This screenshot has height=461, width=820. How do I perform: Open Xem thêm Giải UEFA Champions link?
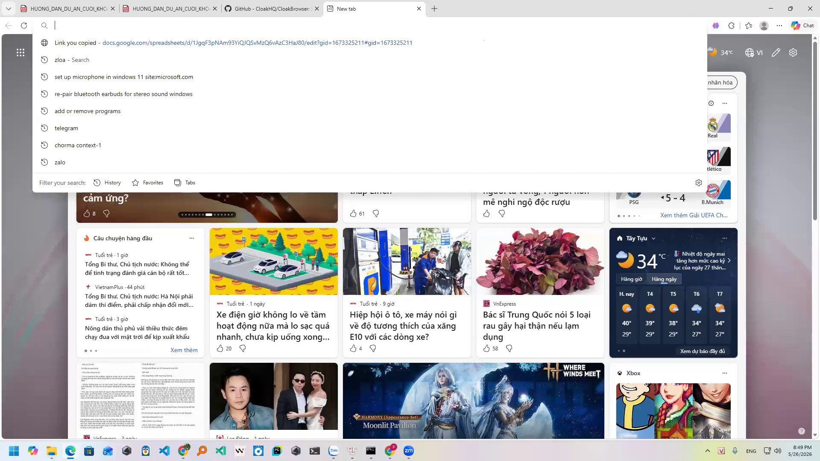coord(694,215)
